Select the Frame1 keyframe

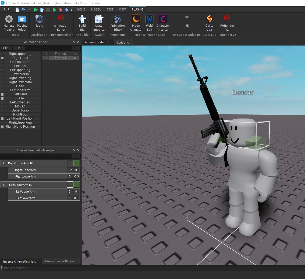click(60, 58)
